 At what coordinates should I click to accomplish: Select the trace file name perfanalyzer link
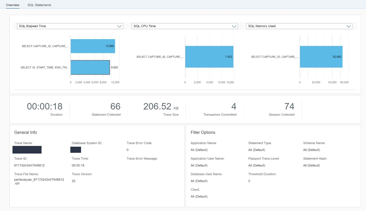[39, 181]
